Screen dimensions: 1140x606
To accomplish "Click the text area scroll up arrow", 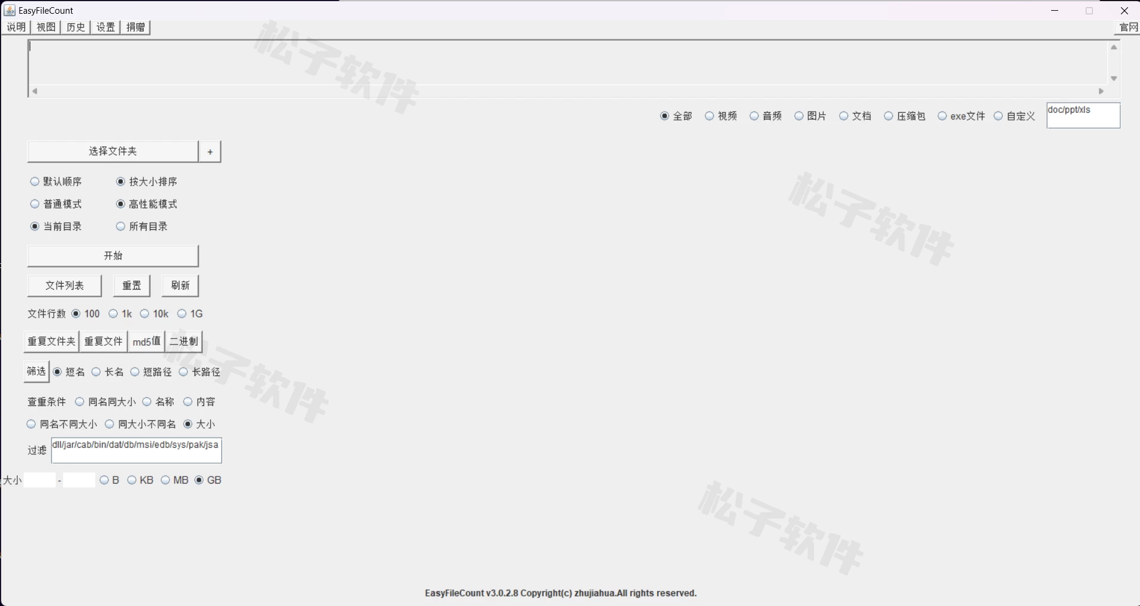I will tap(1114, 47).
